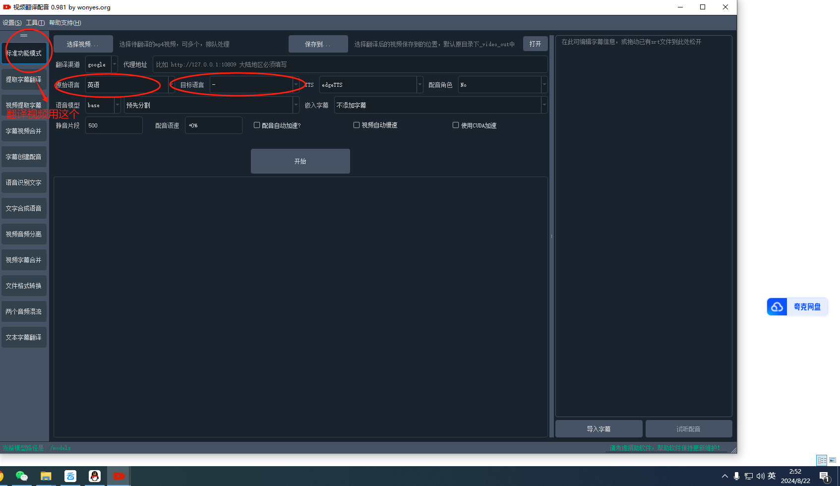Click the 代理地址 proxy input field

point(350,64)
